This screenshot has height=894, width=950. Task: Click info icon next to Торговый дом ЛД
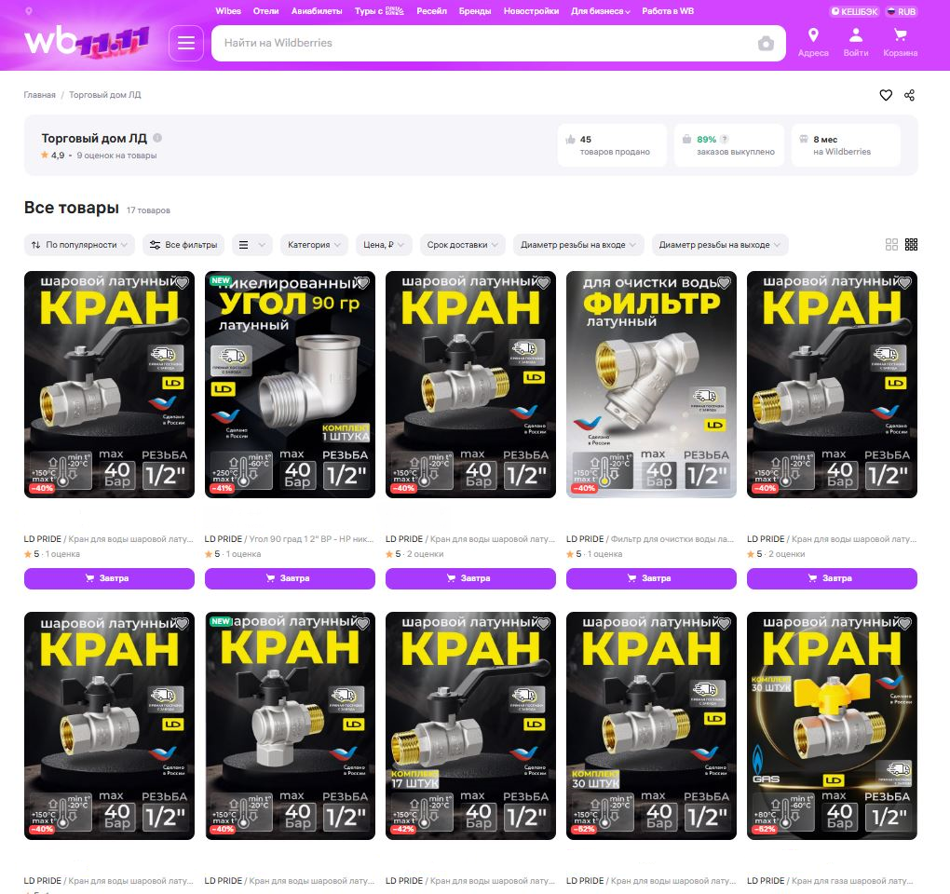[x=157, y=138]
